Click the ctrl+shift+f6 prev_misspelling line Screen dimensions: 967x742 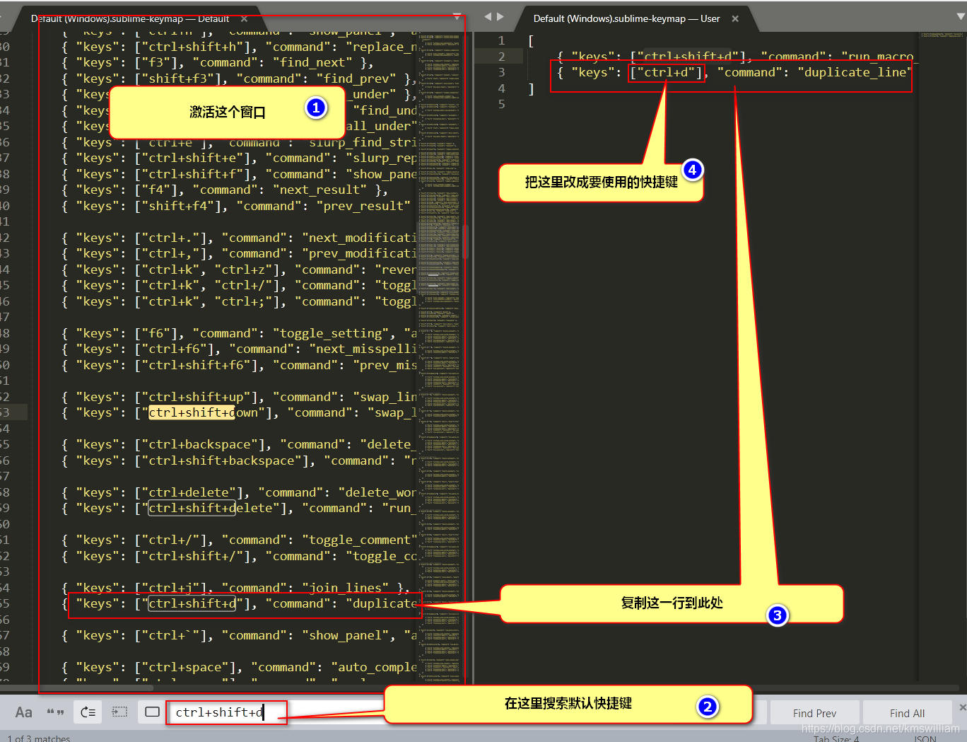click(x=239, y=365)
